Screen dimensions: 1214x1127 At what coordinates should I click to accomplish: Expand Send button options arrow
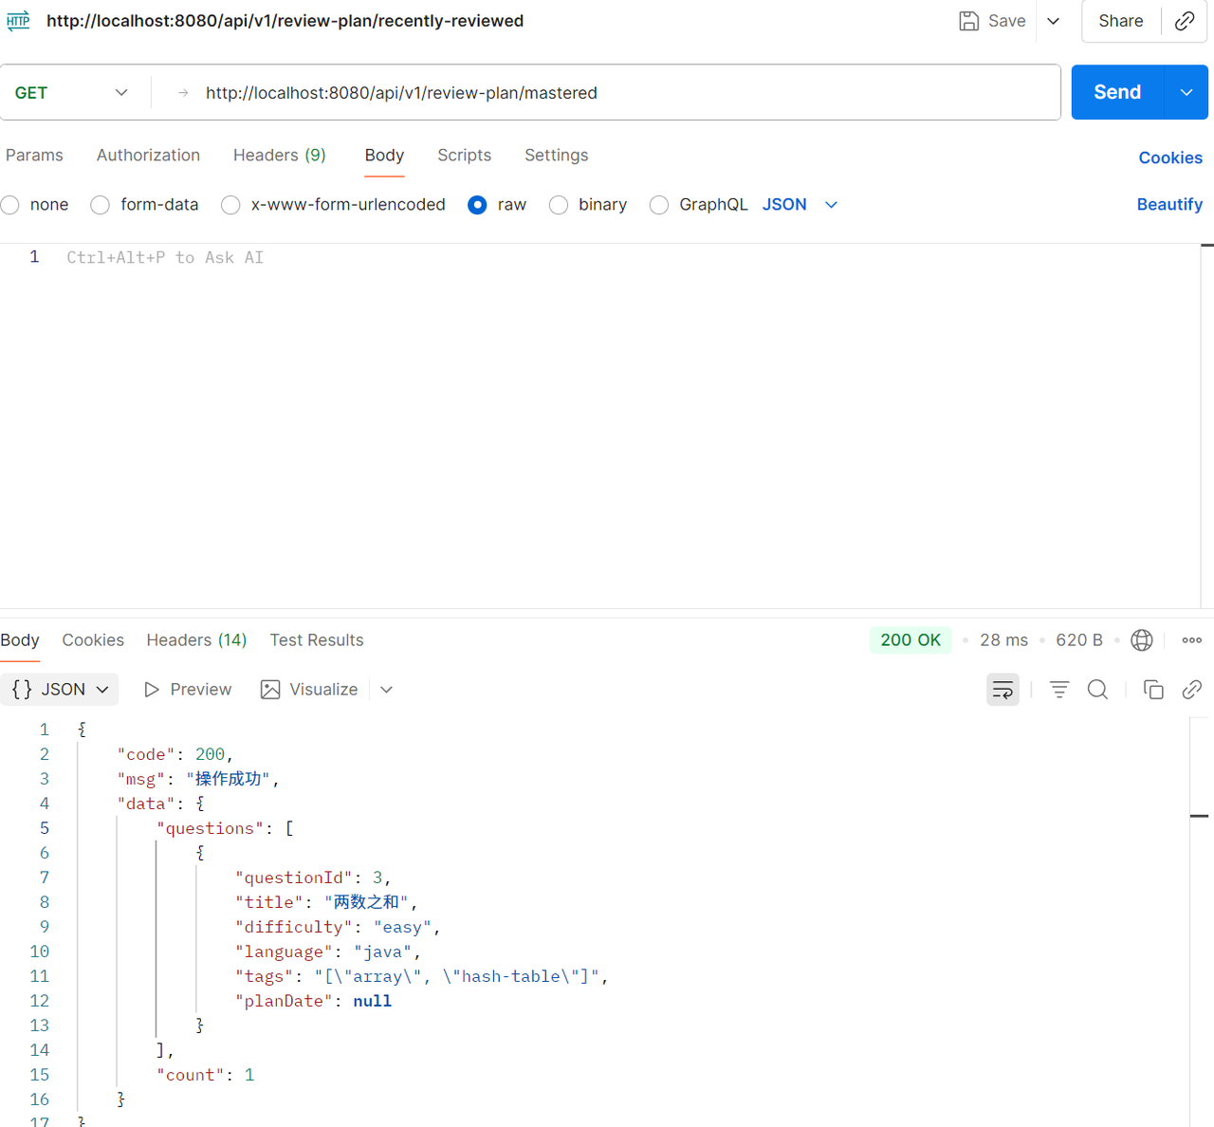click(1186, 92)
